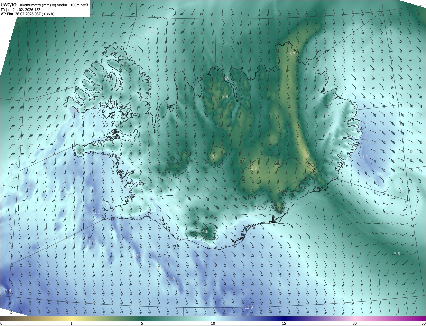Click the map value "6.2"
The image size is (426, 326).
click(125, 64)
